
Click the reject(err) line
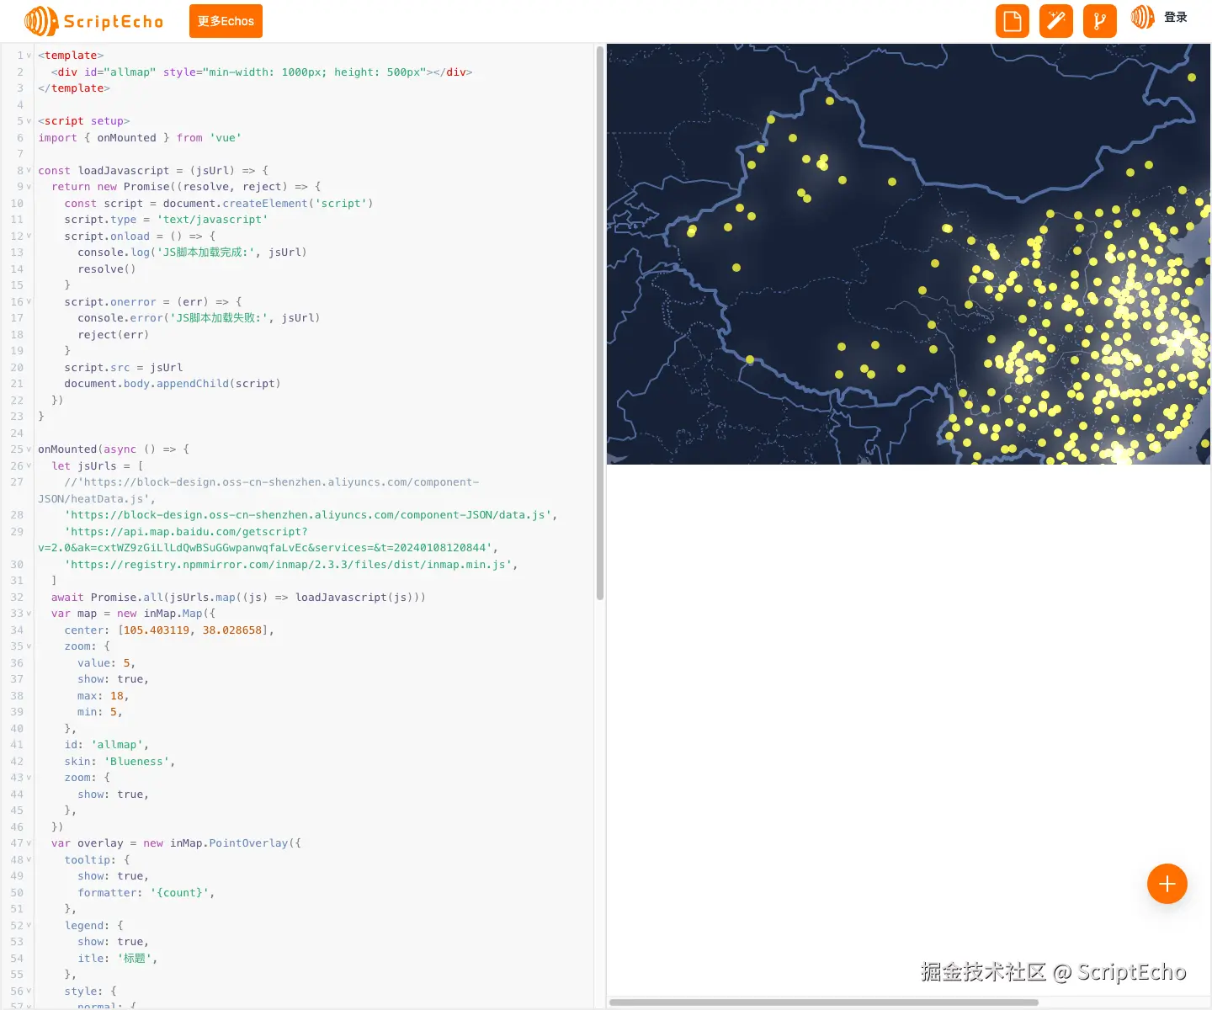(113, 335)
